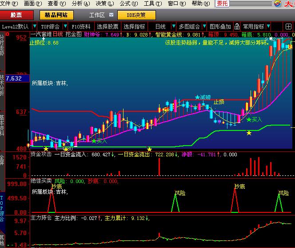The width and height of the screenshot is (295, 248).
Task: Toggle the padlock icon in the toolbar
Action: pyautogui.click(x=237, y=26)
